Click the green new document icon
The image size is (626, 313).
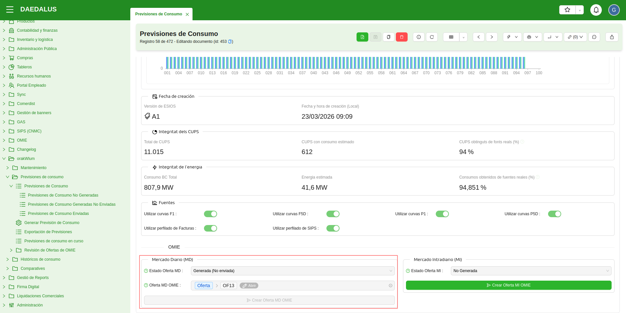point(362,37)
